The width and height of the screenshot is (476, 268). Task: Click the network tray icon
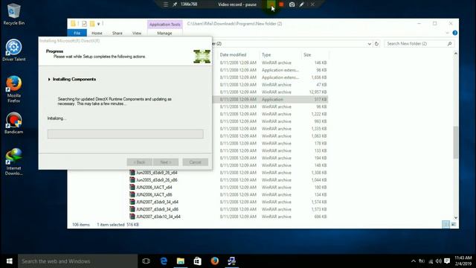(431, 261)
